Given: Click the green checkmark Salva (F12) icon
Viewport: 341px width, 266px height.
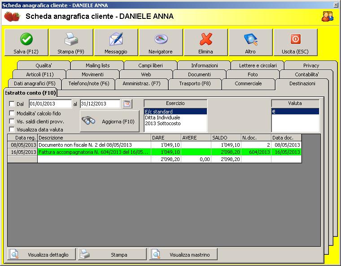Looking at the screenshot, I should (26, 39).
